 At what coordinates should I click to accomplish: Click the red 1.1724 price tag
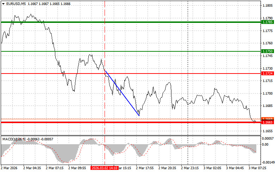pyautogui.click(x=268, y=74)
